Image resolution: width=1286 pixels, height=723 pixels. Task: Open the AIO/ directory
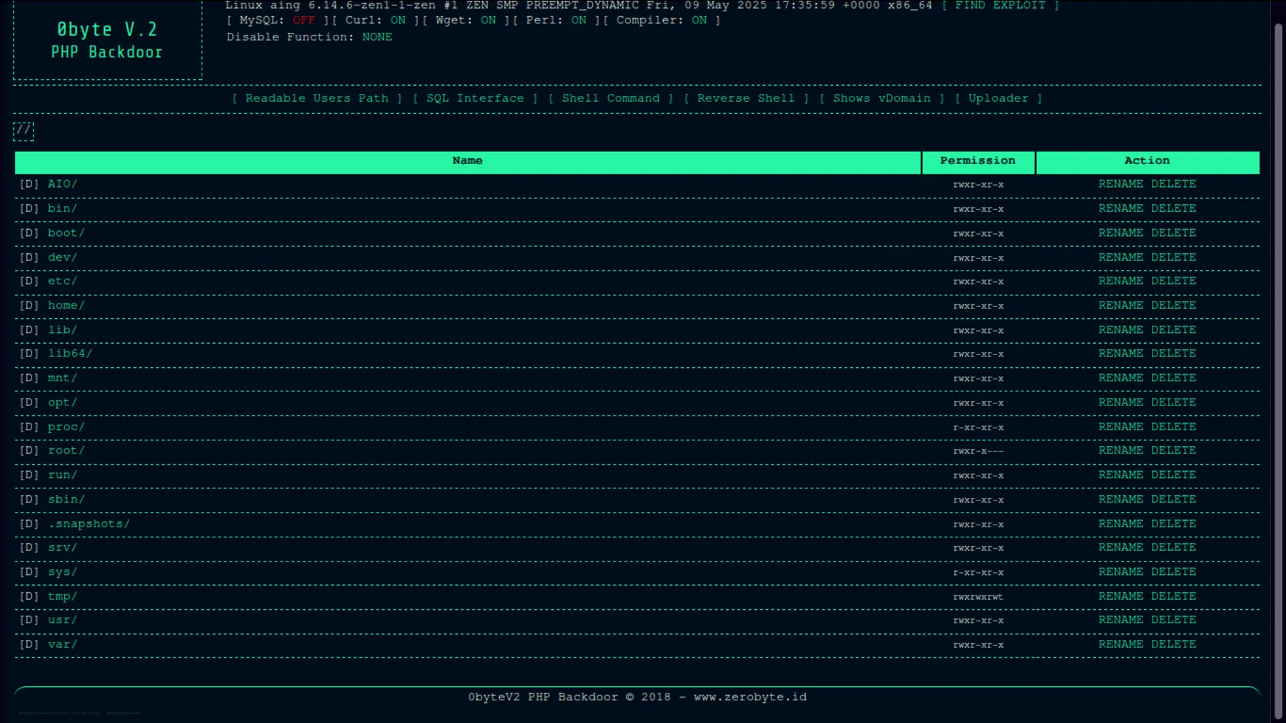(x=62, y=184)
